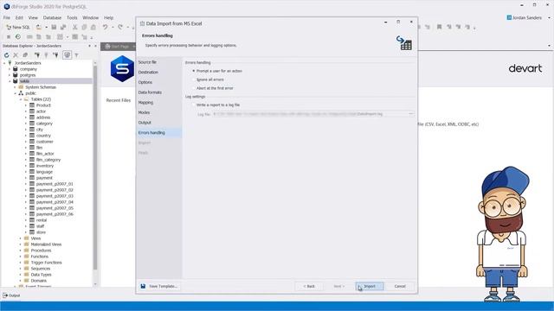Switch to the Start Page tab
The image size is (554, 311).
coord(118,47)
